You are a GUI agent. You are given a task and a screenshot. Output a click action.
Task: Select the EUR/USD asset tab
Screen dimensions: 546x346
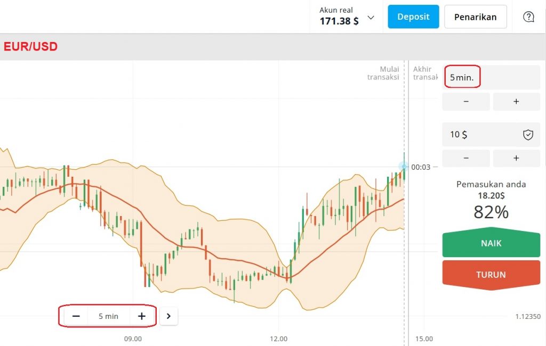click(x=30, y=46)
